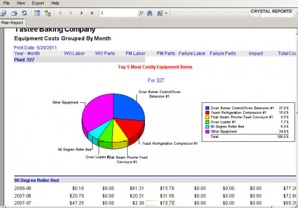Screen dimensions: 298x208
Task: Click the cyan legend swatch for 90 Degree Roller Bed
Action: point(207,126)
